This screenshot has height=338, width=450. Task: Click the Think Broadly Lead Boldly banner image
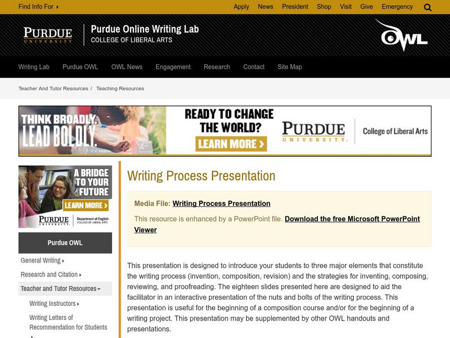point(92,131)
